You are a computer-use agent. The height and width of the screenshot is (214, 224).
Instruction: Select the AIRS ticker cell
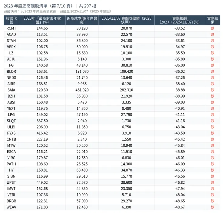(x=11, y=84)
